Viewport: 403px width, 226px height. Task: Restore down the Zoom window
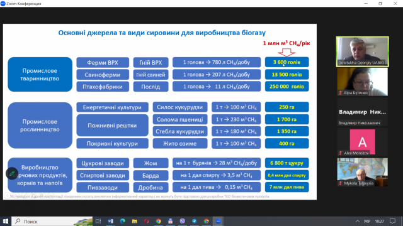coord(380,3)
